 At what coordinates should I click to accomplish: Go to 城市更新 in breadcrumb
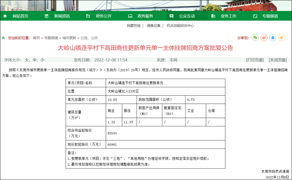point(69,38)
